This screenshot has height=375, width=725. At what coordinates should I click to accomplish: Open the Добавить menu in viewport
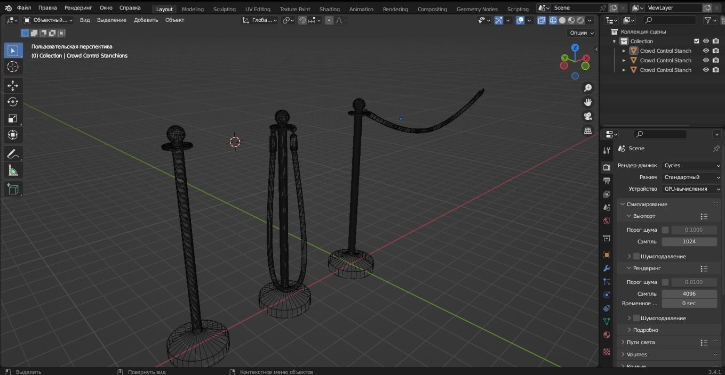[146, 20]
